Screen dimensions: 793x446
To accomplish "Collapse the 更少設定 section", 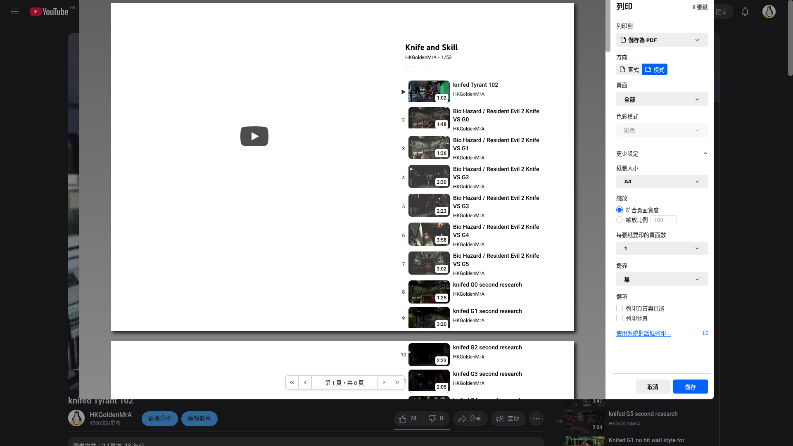I will [662, 154].
